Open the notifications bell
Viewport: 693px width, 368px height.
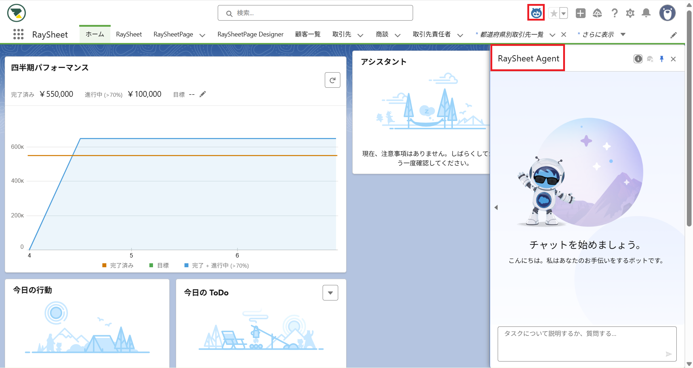[x=646, y=13]
